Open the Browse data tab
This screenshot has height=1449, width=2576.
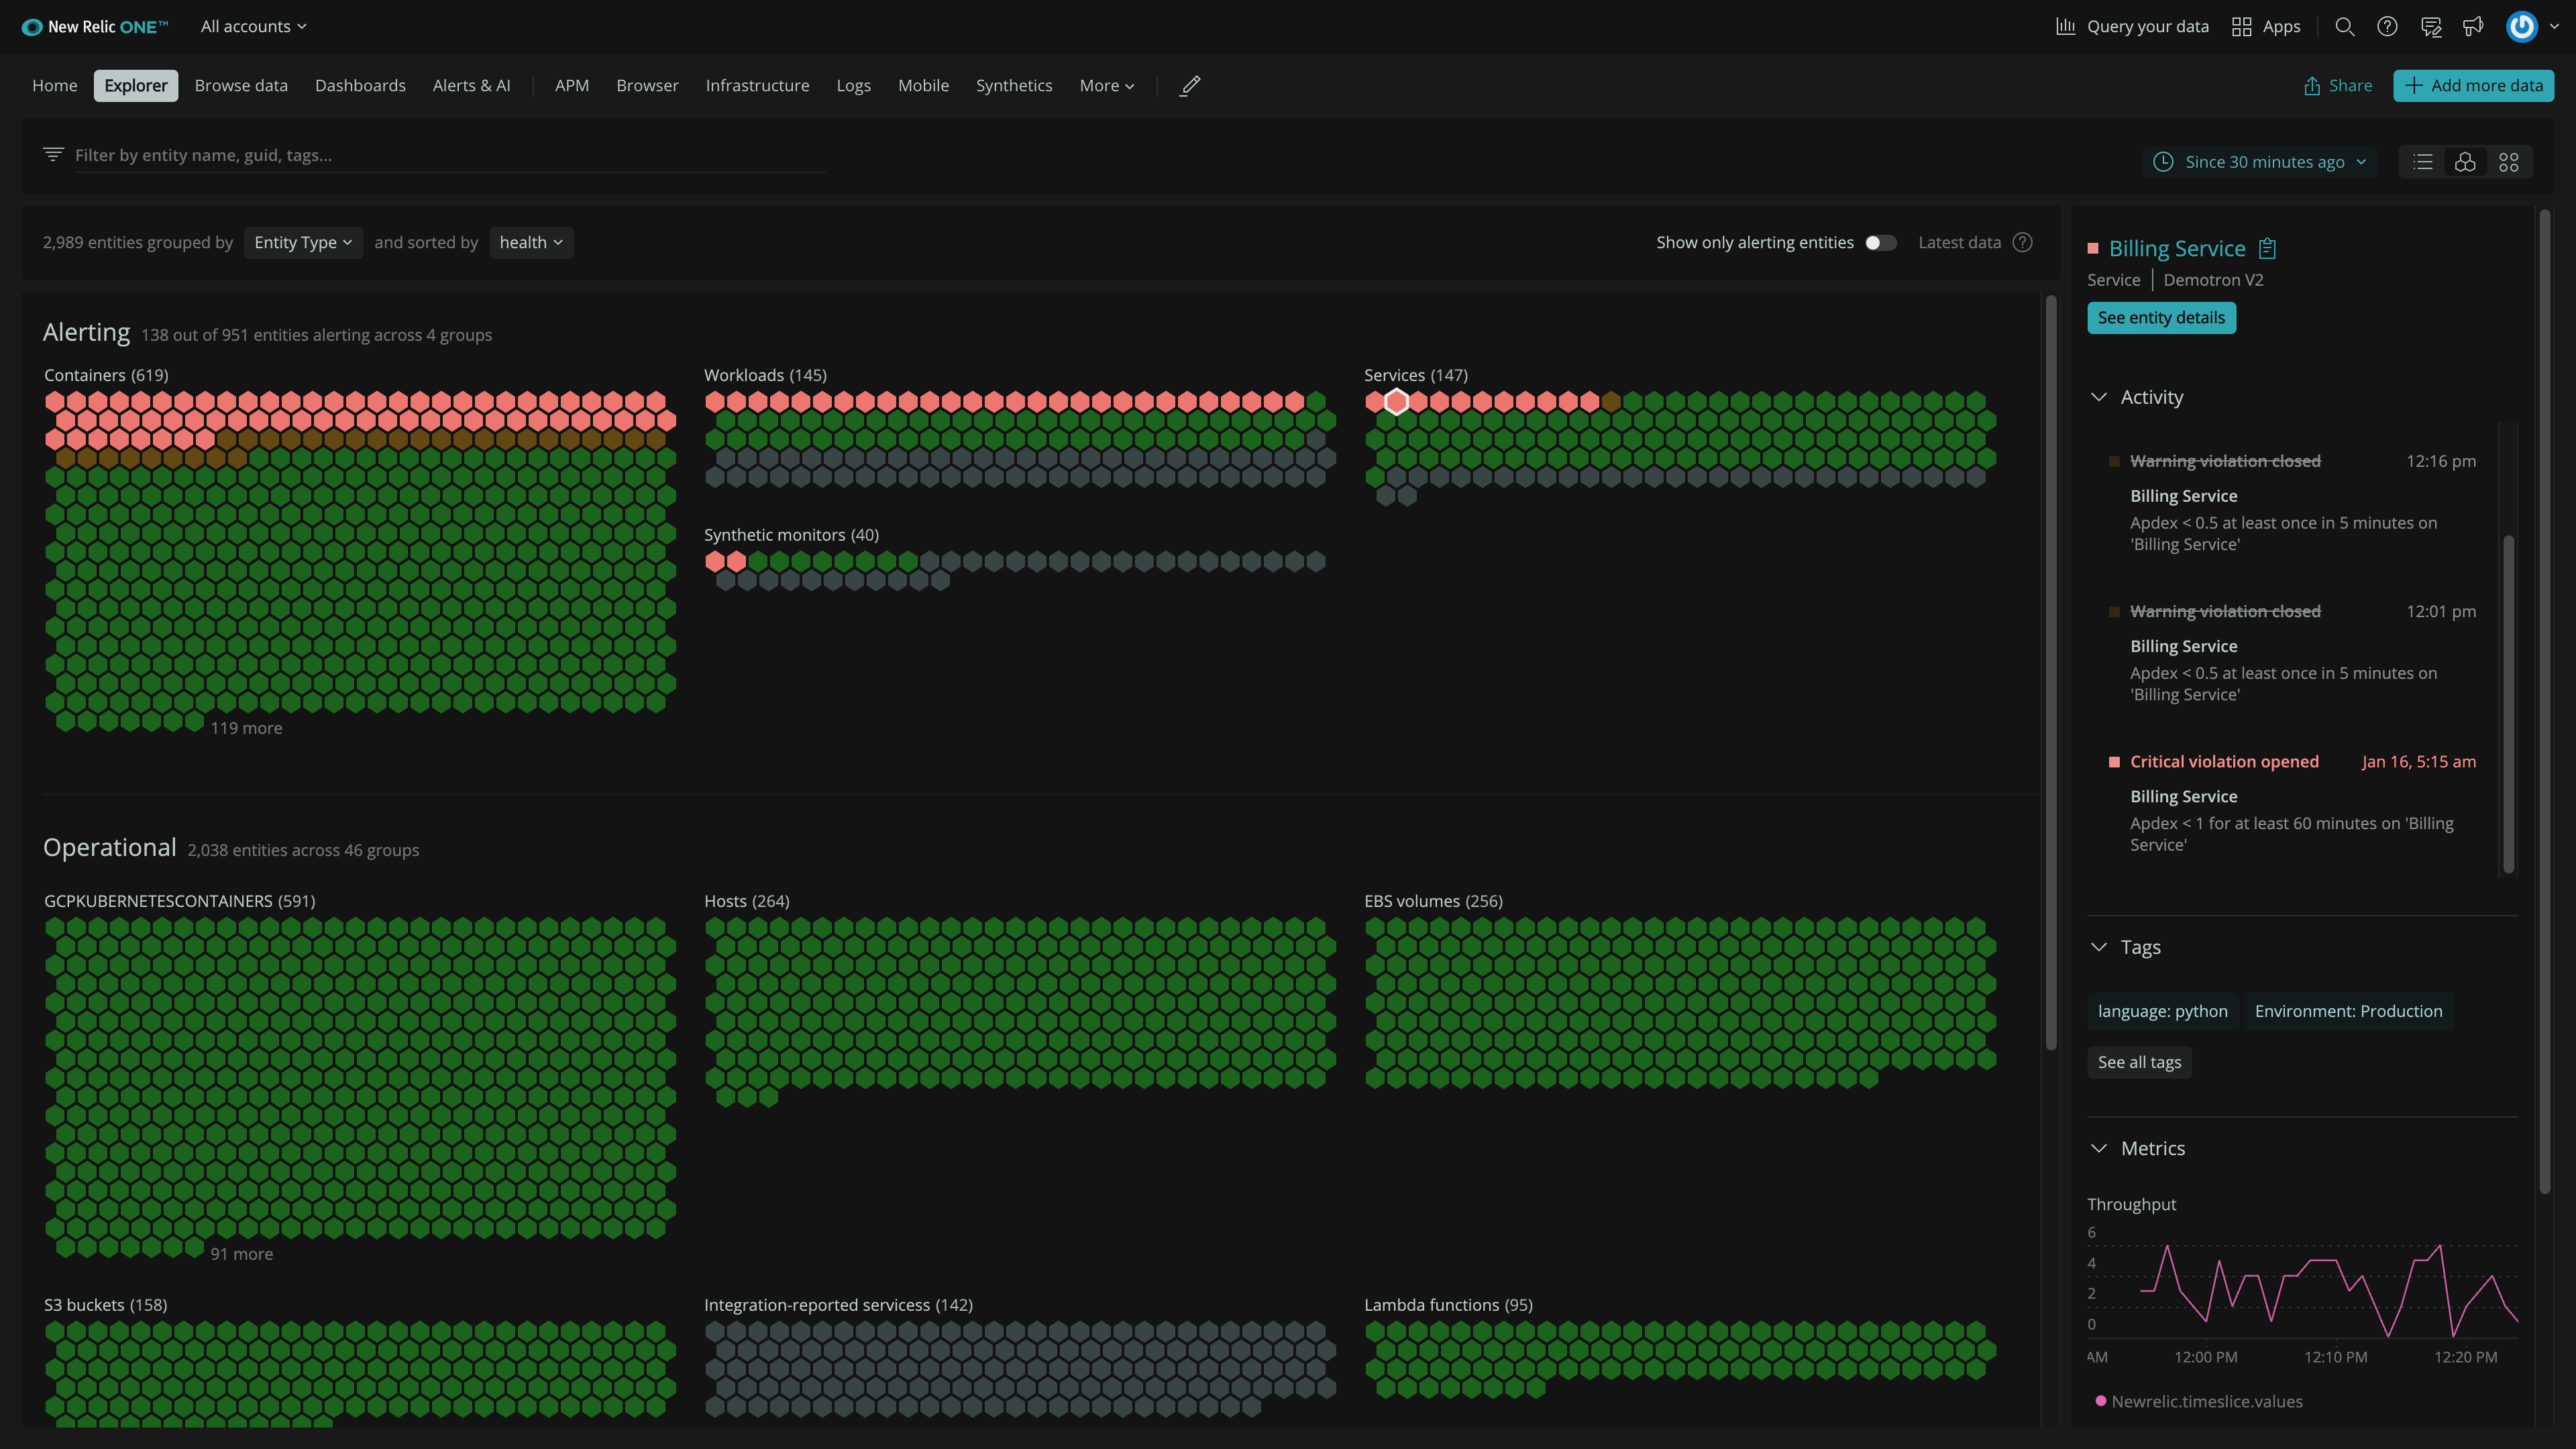click(x=241, y=86)
